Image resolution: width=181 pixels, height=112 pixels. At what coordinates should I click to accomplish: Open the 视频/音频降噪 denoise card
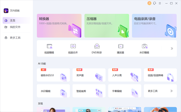click(x=160, y=75)
